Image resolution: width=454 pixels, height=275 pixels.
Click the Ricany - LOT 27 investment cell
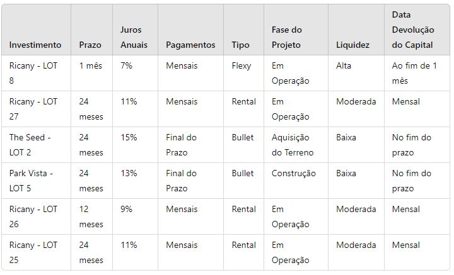pos(33,109)
